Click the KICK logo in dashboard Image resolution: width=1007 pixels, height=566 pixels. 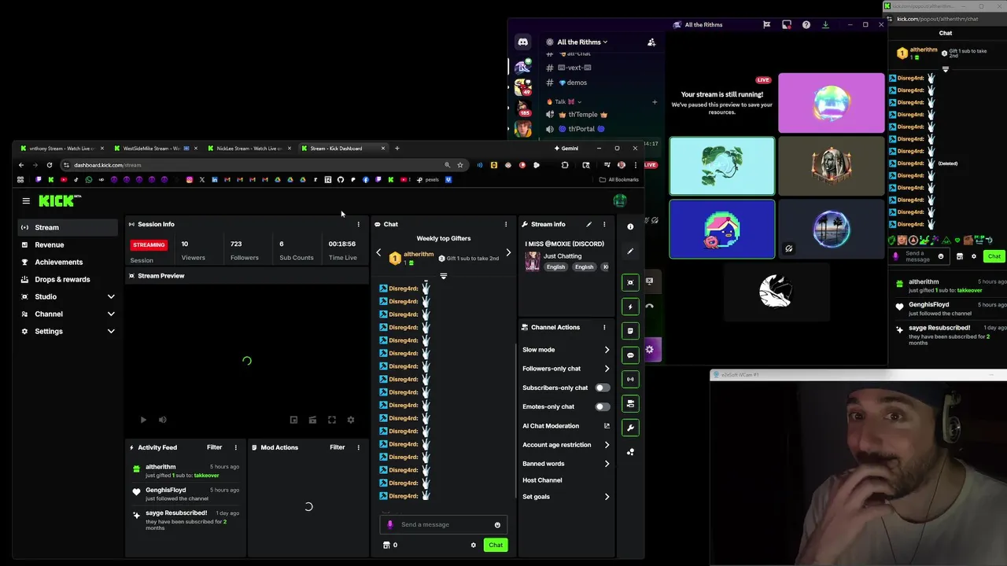point(60,201)
